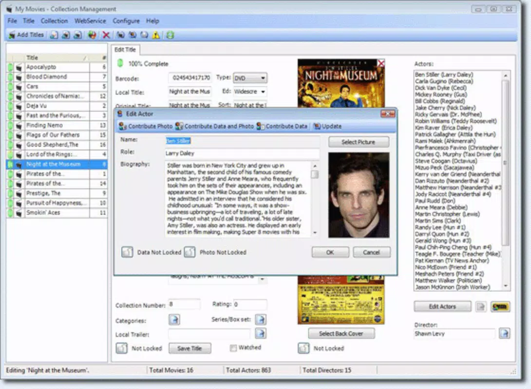Click Contribute Data and Photo in Edit Actor

(214, 126)
